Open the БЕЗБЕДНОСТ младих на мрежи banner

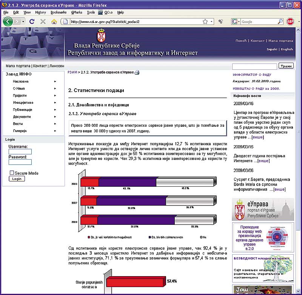[263, 268]
